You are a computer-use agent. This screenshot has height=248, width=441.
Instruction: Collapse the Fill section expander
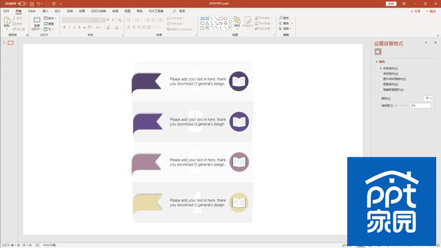[x=377, y=61]
